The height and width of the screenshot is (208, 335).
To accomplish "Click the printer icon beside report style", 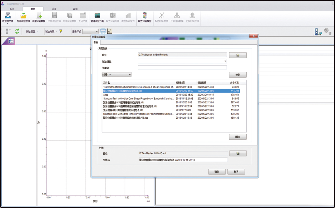I will tap(103, 31).
